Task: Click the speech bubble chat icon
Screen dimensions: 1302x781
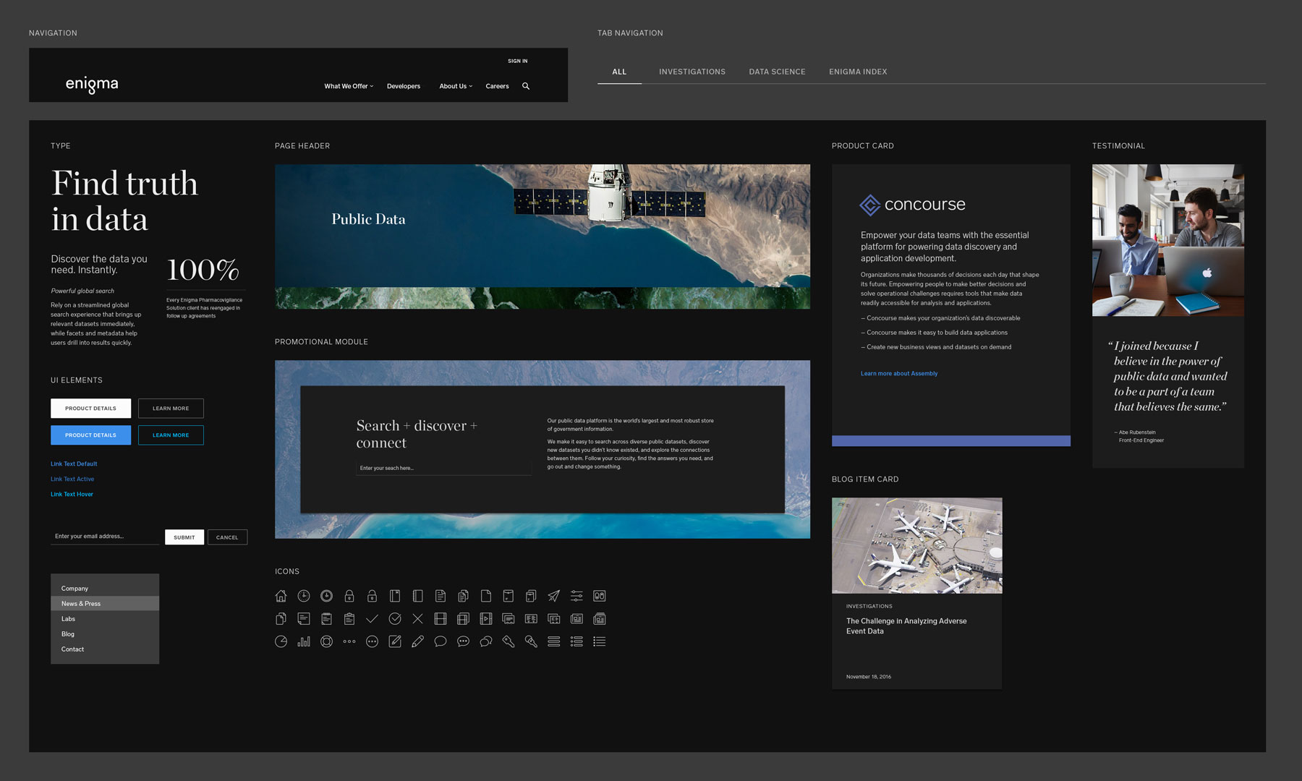Action: (441, 641)
